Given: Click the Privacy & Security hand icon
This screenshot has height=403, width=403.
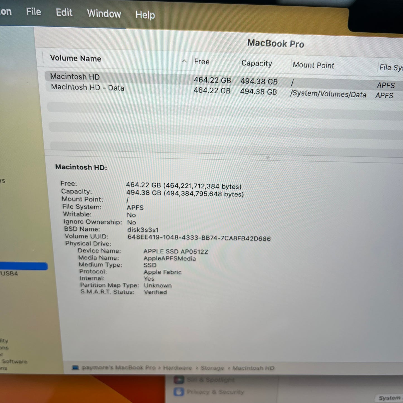Looking at the screenshot, I should pos(179,392).
